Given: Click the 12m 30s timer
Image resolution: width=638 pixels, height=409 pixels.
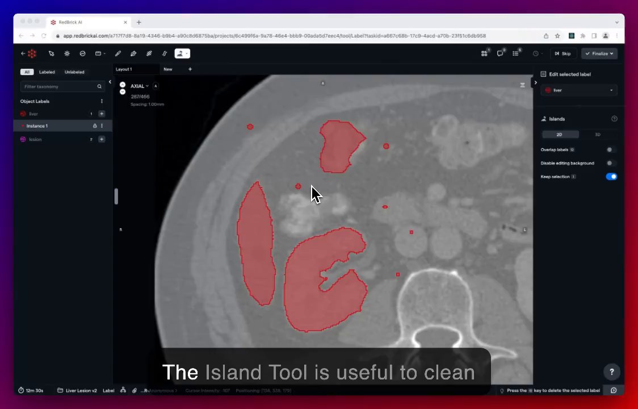Looking at the screenshot, I should 31,390.
